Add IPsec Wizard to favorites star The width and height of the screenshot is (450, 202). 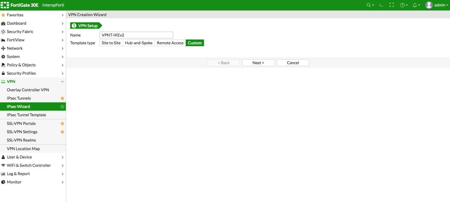pyautogui.click(x=62, y=107)
